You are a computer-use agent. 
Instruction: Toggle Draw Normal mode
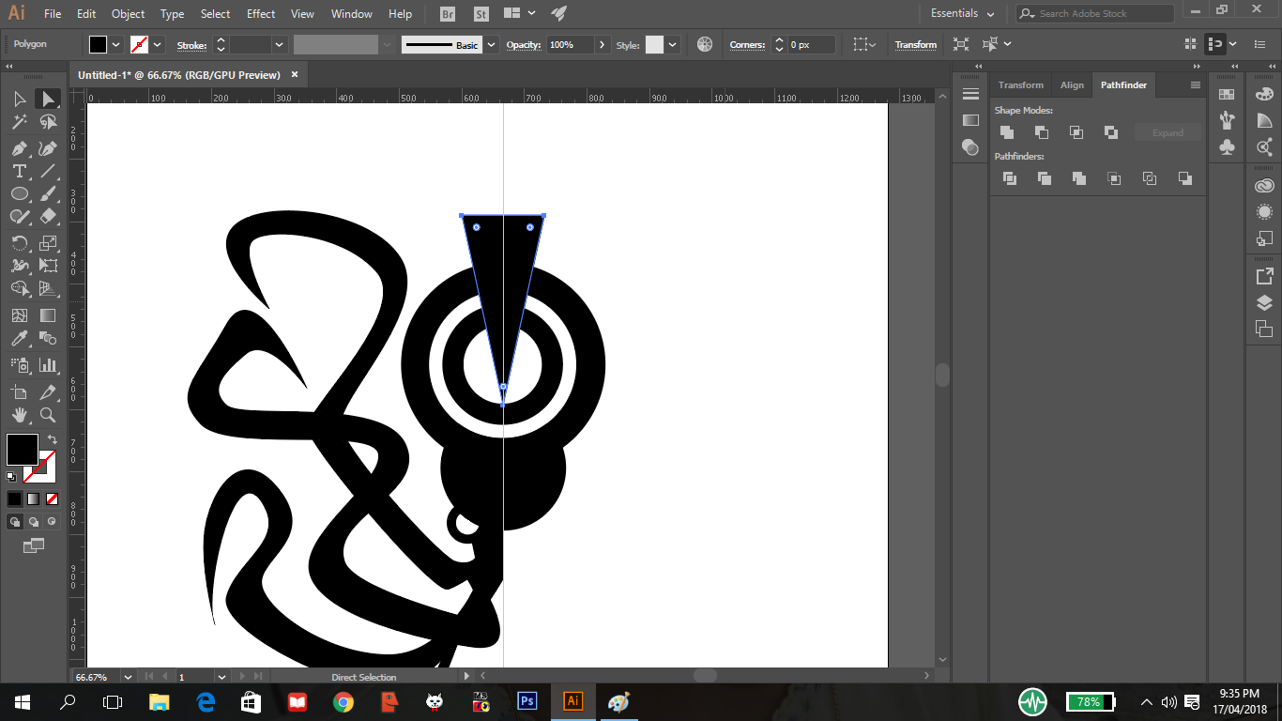click(x=15, y=521)
